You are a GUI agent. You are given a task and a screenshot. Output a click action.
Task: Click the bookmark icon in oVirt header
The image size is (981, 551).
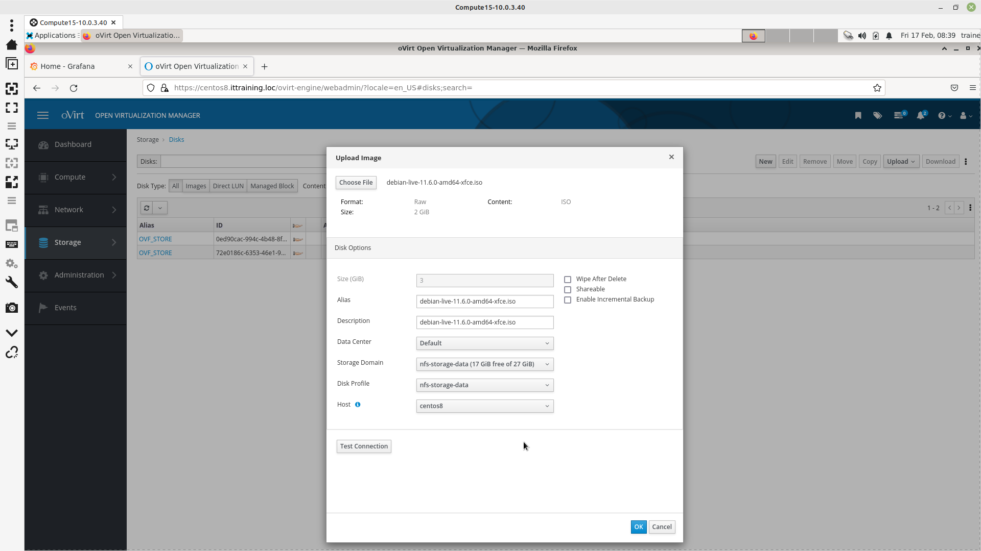pyautogui.click(x=858, y=116)
